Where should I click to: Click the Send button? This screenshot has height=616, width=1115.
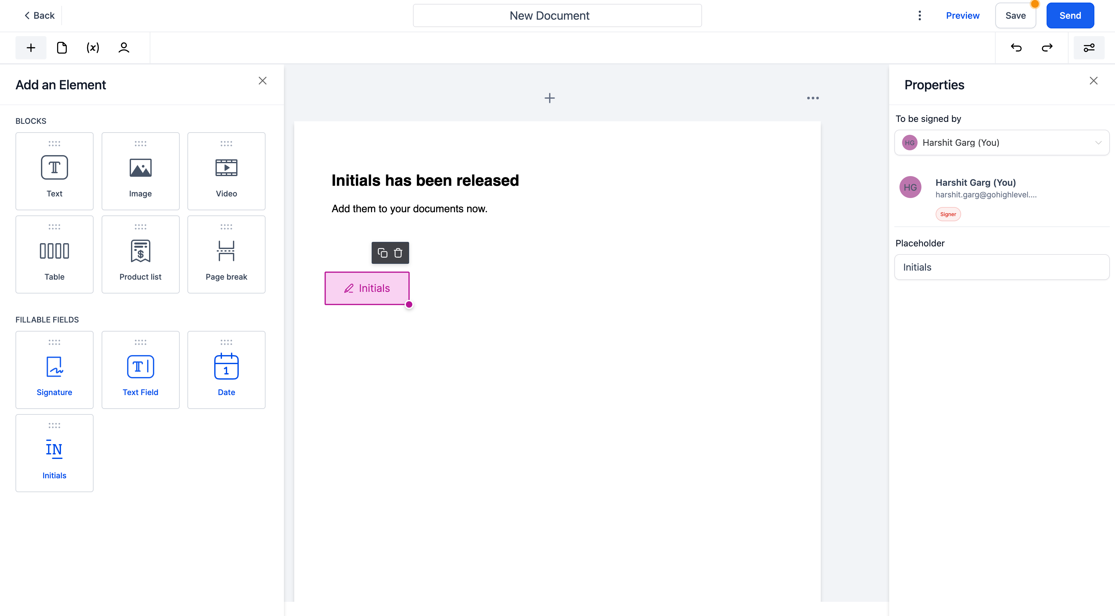coord(1070,15)
